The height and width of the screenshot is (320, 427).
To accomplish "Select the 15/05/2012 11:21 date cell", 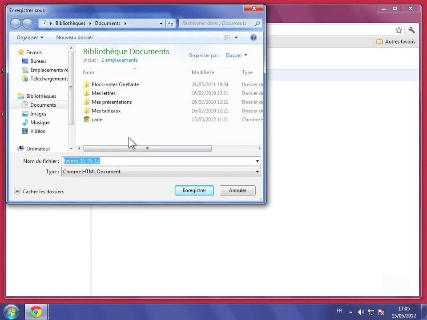I will coord(209,119).
